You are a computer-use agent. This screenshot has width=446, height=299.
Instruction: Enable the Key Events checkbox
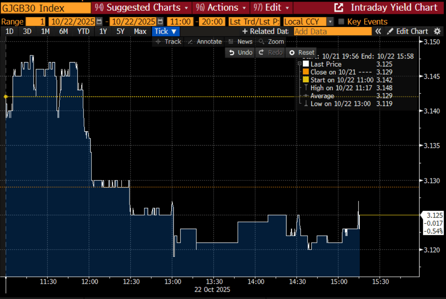click(x=342, y=22)
